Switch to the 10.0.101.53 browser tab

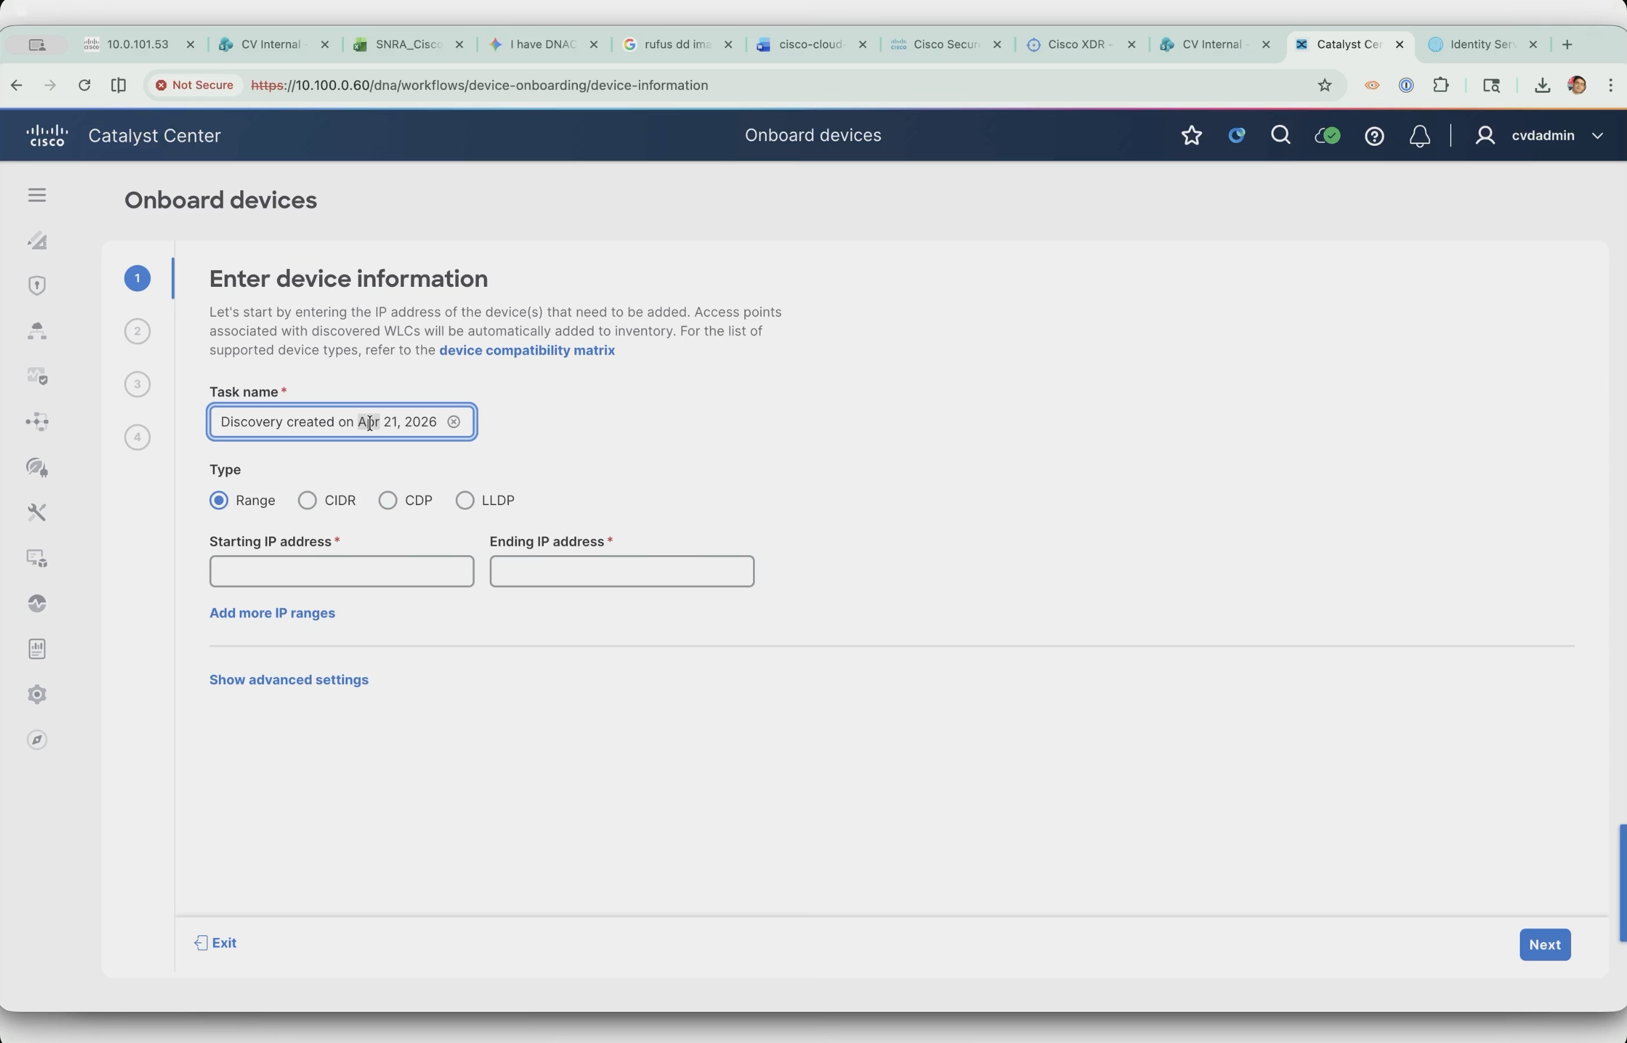coord(138,45)
